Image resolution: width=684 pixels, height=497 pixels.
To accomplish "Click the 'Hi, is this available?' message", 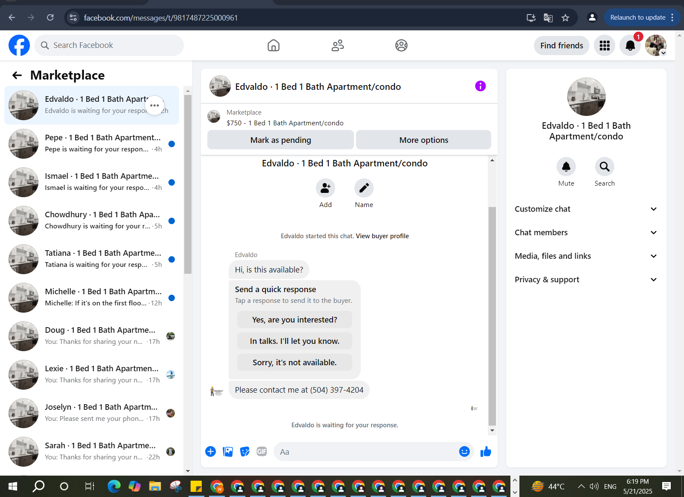I will click(x=269, y=270).
